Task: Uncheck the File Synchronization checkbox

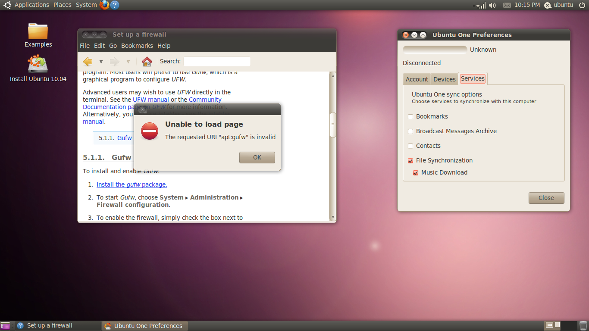Action: point(410,161)
